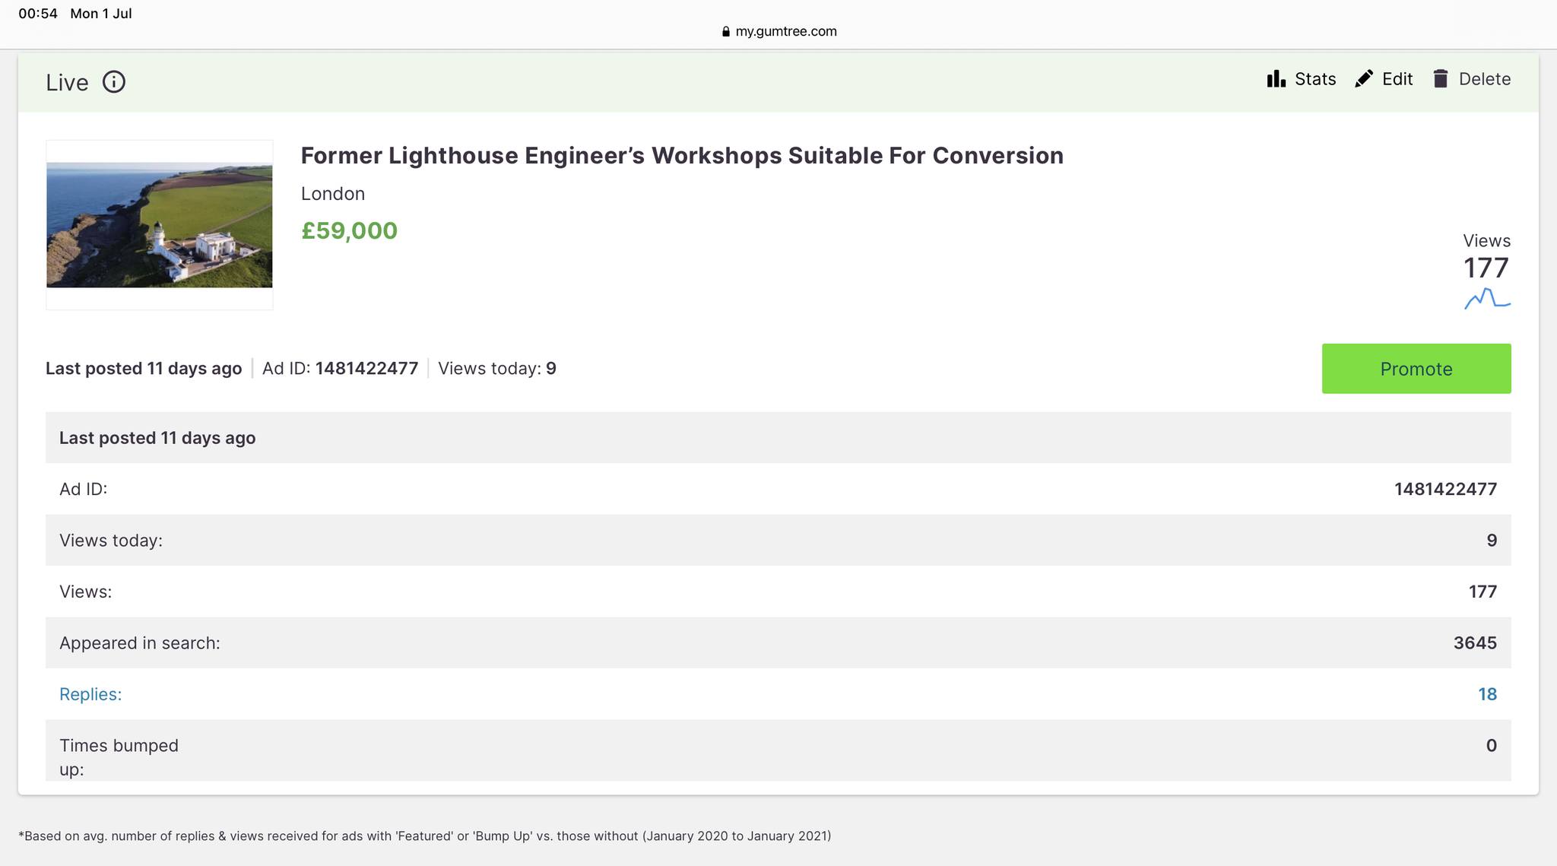Viewport: 1557px width, 866px height.
Task: Click the Stats label in header
Action: pos(1315,79)
